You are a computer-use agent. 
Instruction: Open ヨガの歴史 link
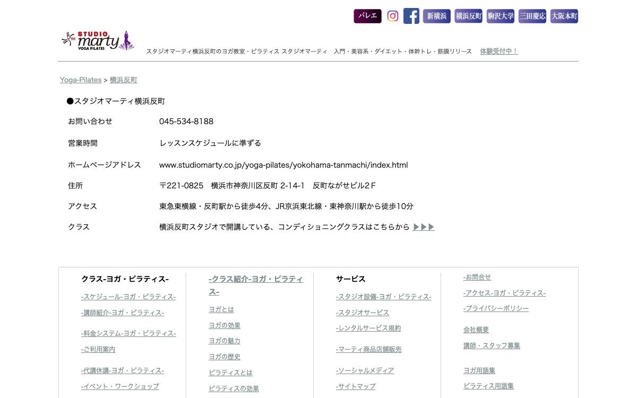[x=225, y=357]
